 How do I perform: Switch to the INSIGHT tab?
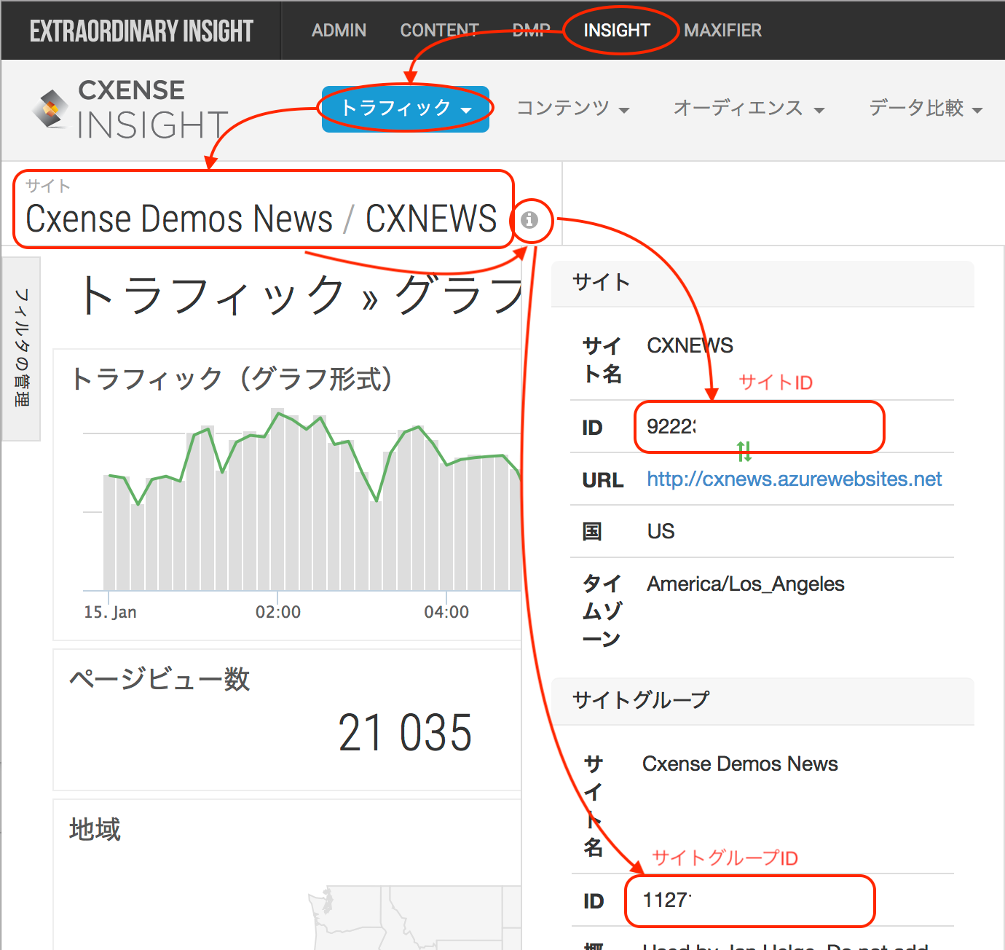617,31
